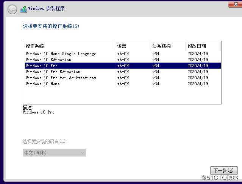Click the Windows Setup program icon
Viewport: 242px width, 184px height.
point(23,9)
